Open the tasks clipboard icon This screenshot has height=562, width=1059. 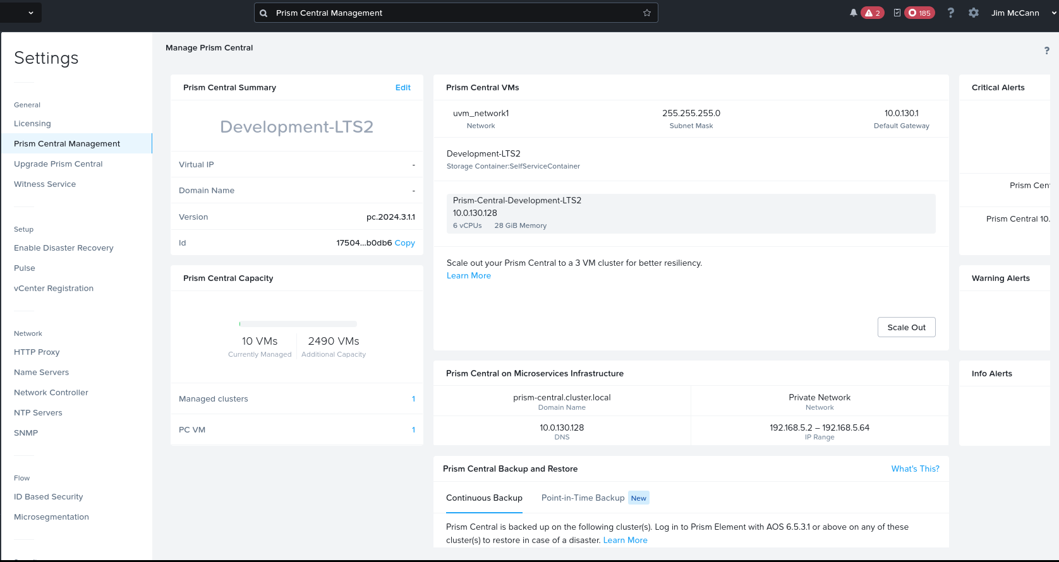coord(897,13)
